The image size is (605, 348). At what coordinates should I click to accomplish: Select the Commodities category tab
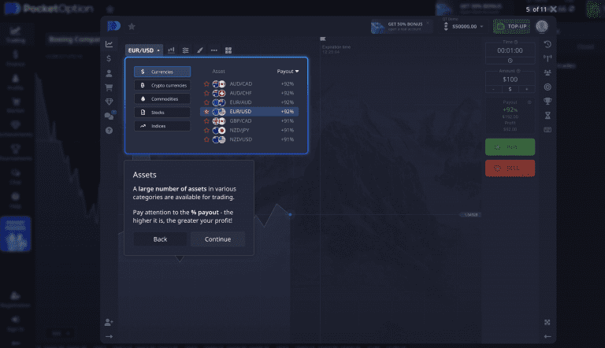162,98
